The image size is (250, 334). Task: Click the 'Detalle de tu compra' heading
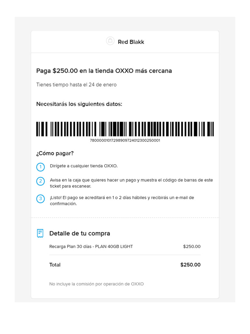coord(79,234)
